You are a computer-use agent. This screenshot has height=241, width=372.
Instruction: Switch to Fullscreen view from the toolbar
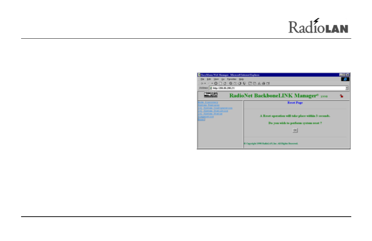250,83
